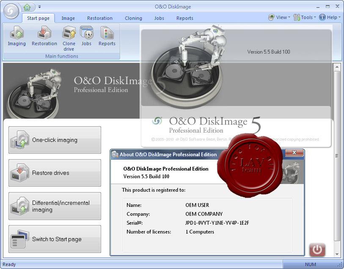The width and height of the screenshot is (344, 269).
Task: Click the '1 Computers' license count
Action: 200,231
